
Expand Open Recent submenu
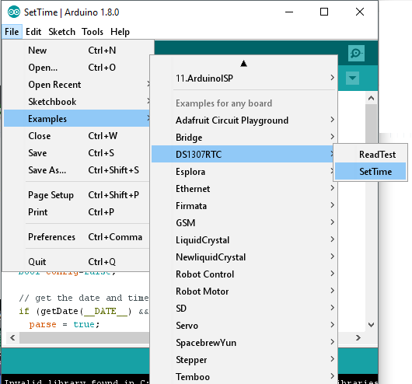tap(76, 85)
